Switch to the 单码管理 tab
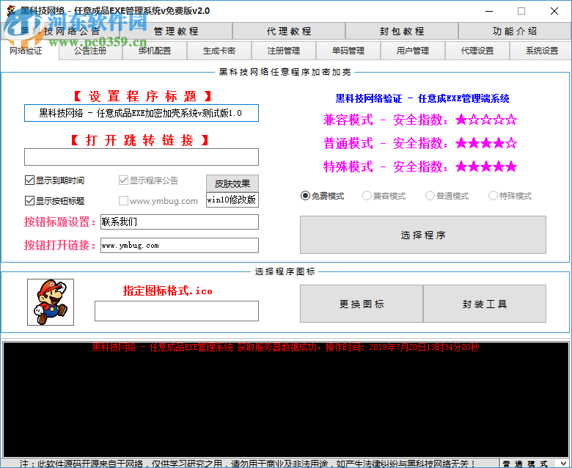The height and width of the screenshot is (468, 572). pos(348,51)
